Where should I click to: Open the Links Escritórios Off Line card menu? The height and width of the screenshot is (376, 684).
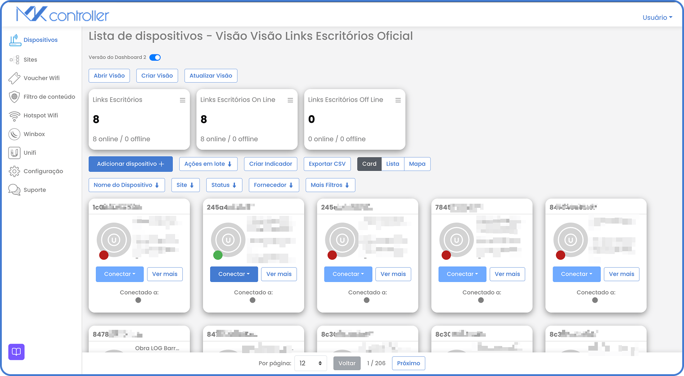[398, 100]
